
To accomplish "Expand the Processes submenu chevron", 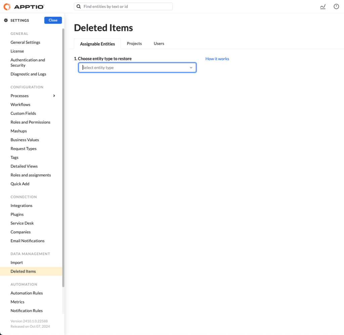I will (54, 96).
